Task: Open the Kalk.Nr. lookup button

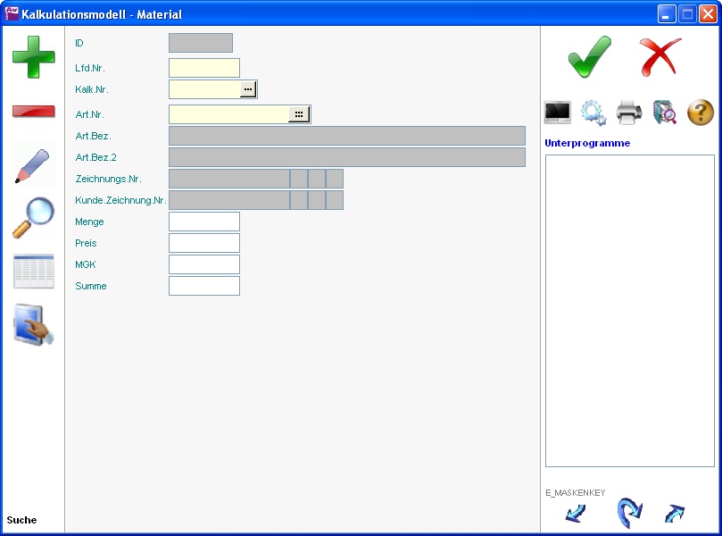Action: coord(248,89)
